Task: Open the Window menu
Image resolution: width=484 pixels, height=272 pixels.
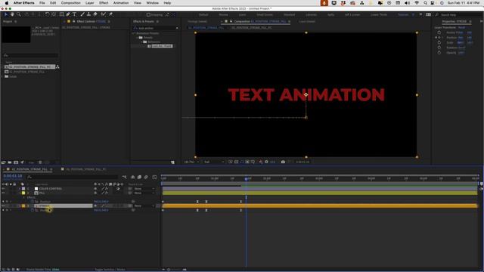Action: 152,3
